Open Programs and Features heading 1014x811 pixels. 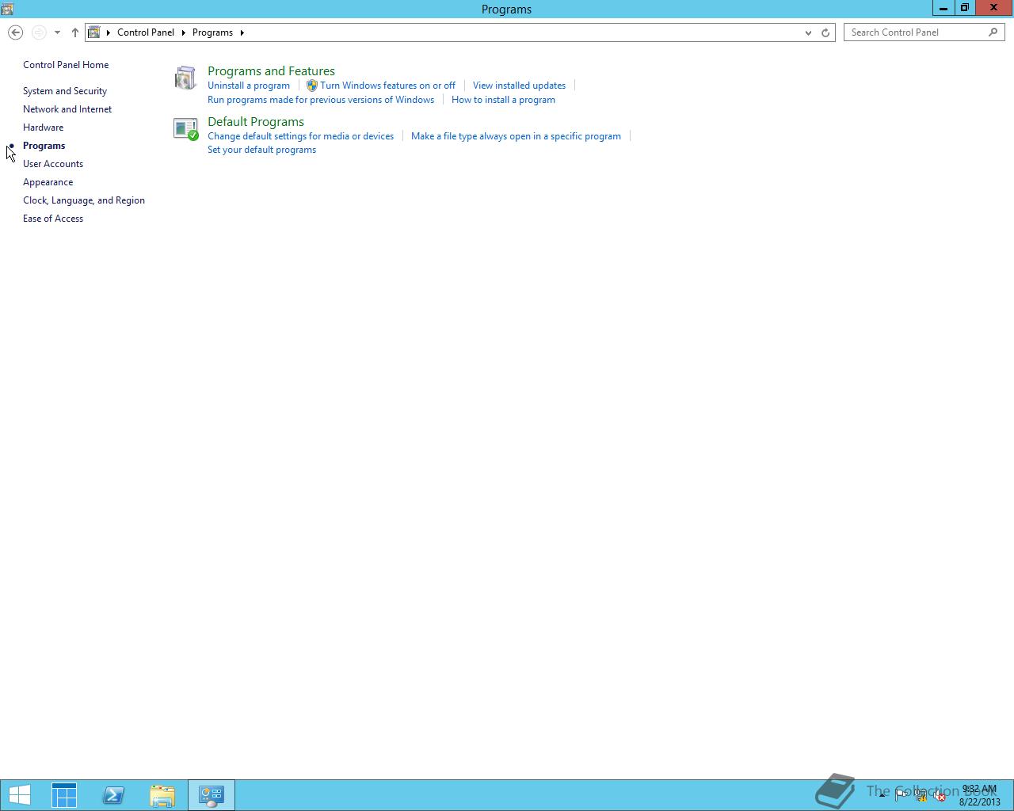(271, 71)
